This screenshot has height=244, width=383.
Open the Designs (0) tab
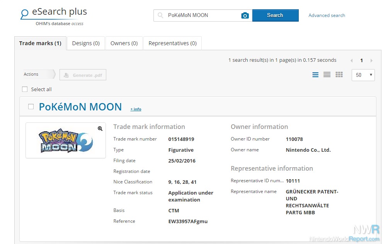point(86,43)
